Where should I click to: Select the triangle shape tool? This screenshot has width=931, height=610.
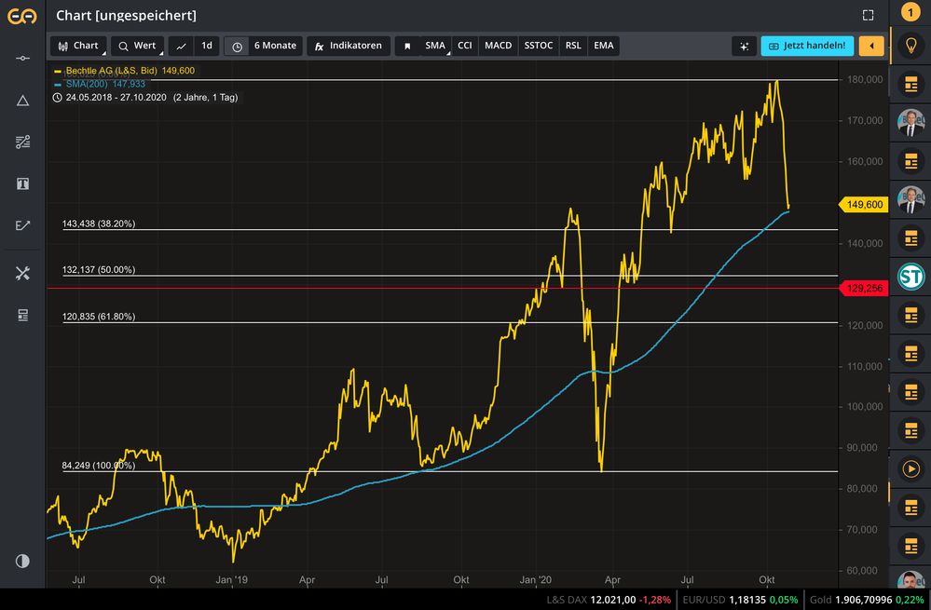click(22, 100)
